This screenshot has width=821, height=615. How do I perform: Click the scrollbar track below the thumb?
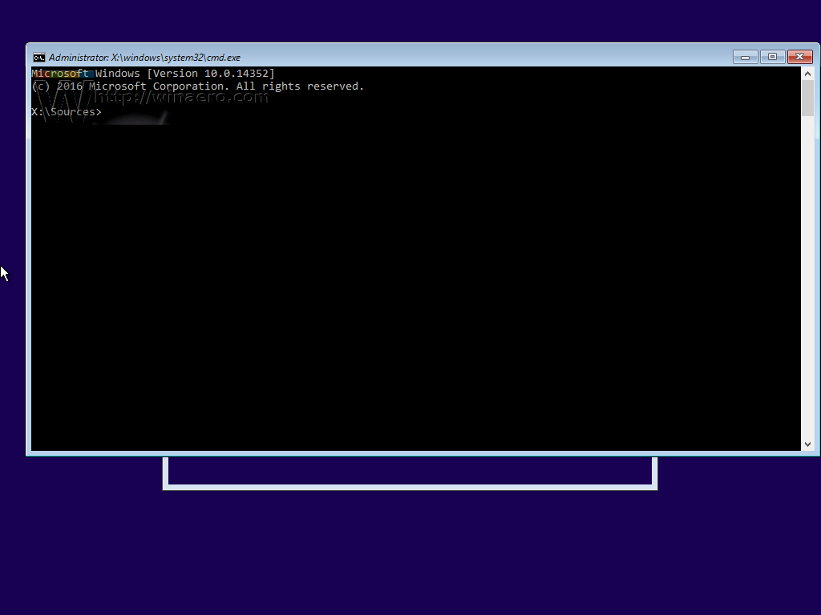tap(808, 280)
